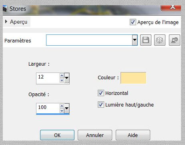Image resolution: width=185 pixels, height=145 pixels.
Task: Toggle the Lumière haut/gauche checkbox
Action: point(101,105)
